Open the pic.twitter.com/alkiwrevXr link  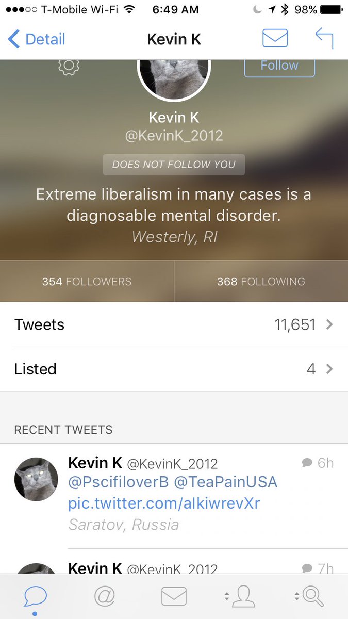[164, 503]
